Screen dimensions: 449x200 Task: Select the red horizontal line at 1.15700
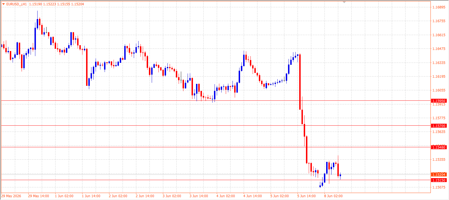coord(216,125)
